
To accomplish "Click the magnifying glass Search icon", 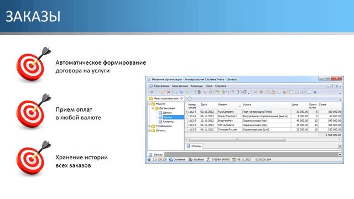I will (x=175, y=92).
